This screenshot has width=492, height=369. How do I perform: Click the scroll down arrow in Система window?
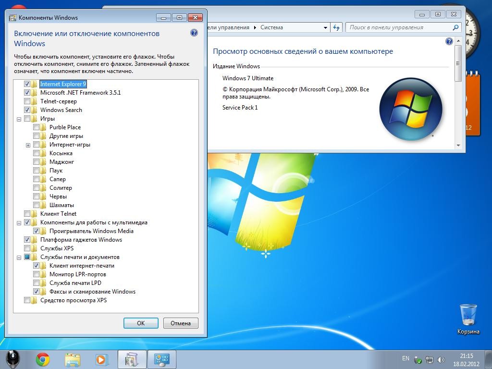(x=458, y=146)
